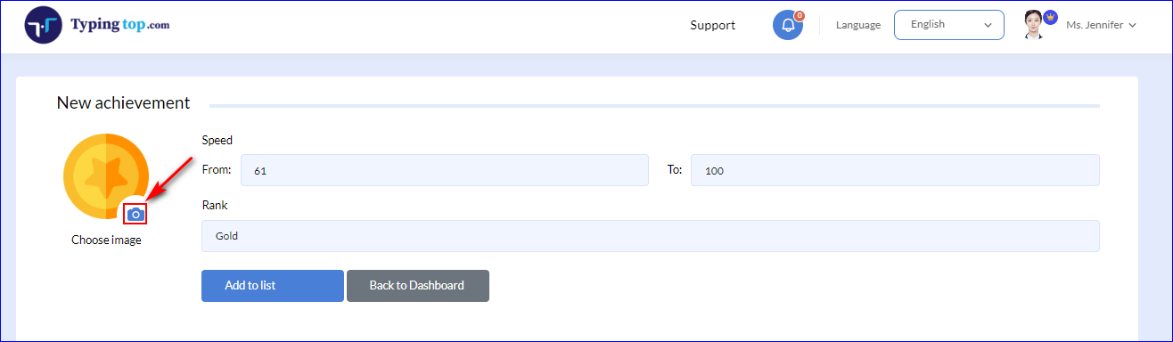Viewport: 1173px width, 342px height.
Task: Focus the Speed To field containing 100
Action: (x=896, y=170)
